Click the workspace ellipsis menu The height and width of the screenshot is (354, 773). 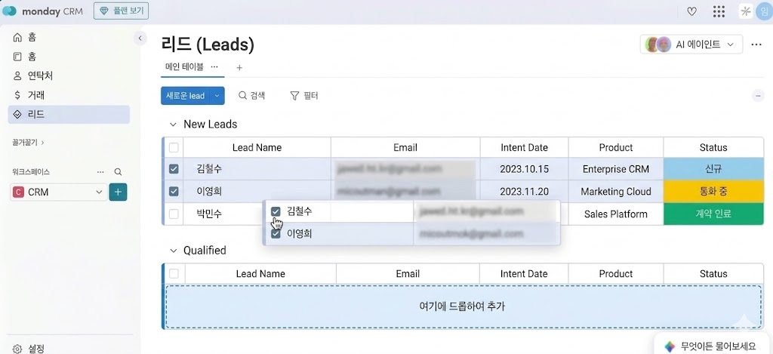(100, 172)
